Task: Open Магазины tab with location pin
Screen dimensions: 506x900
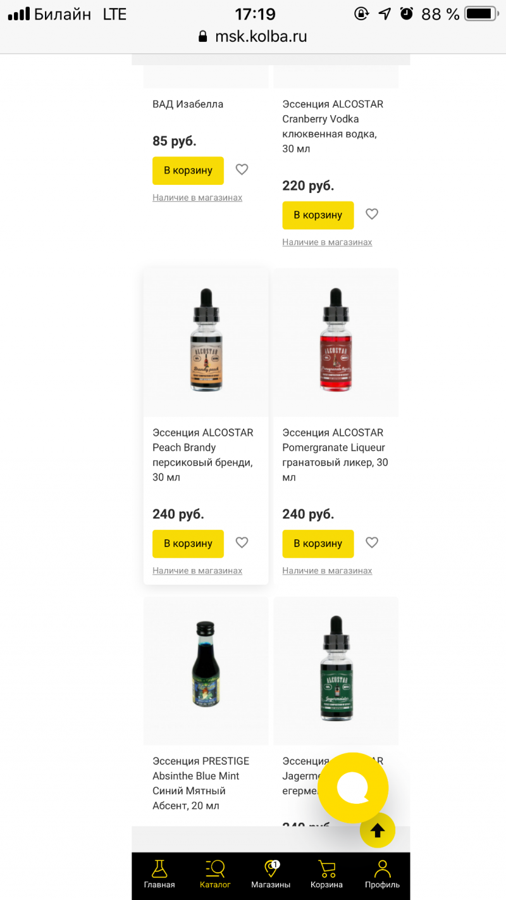Action: coord(271,875)
